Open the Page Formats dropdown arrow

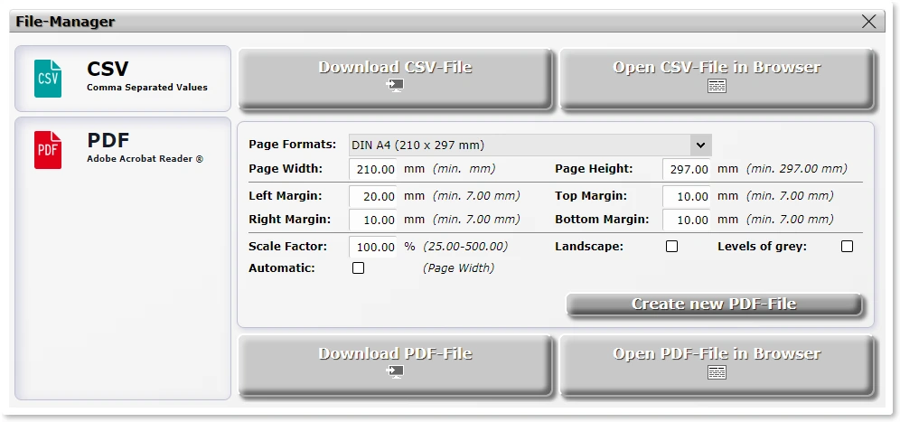tap(699, 145)
